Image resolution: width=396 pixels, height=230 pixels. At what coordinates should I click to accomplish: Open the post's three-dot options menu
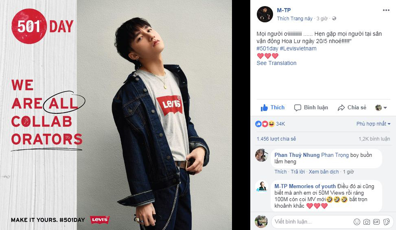(386, 10)
